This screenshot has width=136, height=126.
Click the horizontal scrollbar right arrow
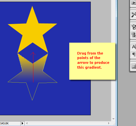coord(109,123)
